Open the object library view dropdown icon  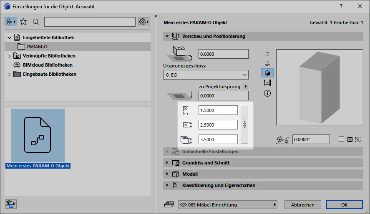coord(11,22)
